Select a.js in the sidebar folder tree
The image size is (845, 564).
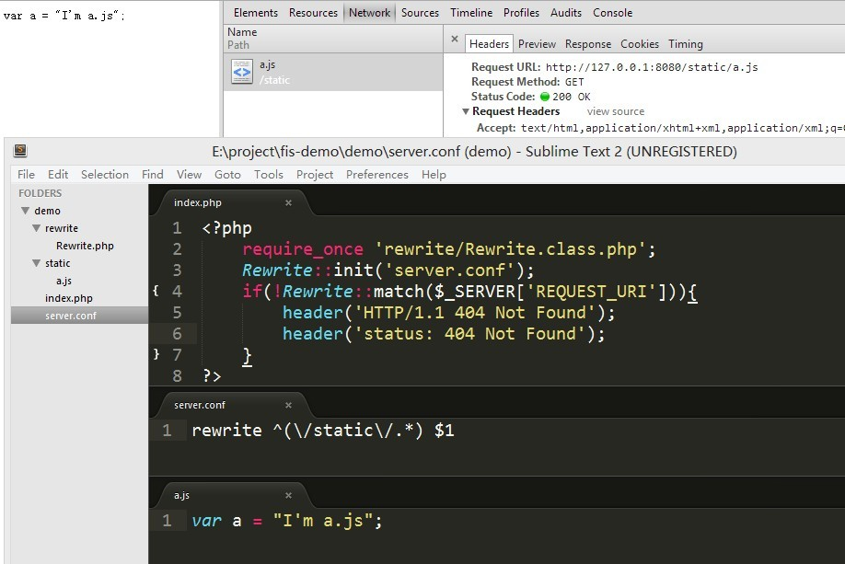(64, 281)
